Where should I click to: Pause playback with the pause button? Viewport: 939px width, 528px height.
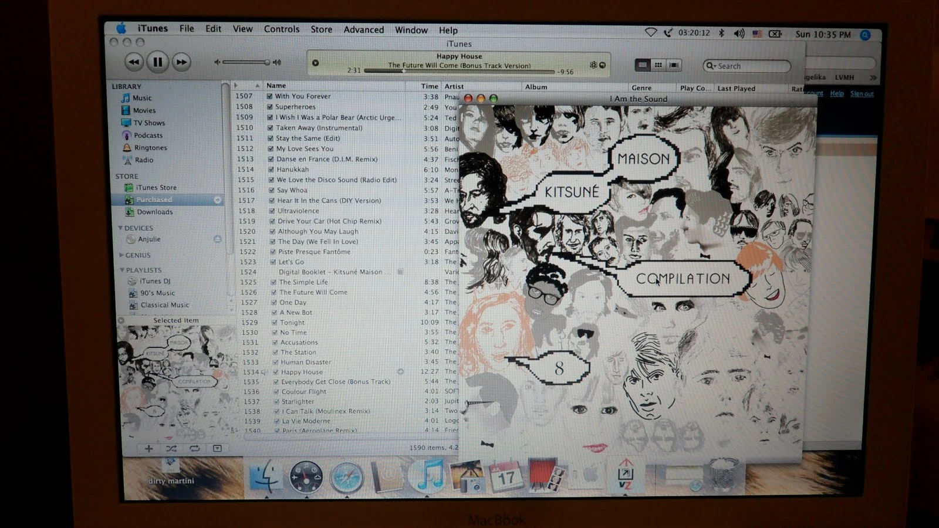(158, 62)
